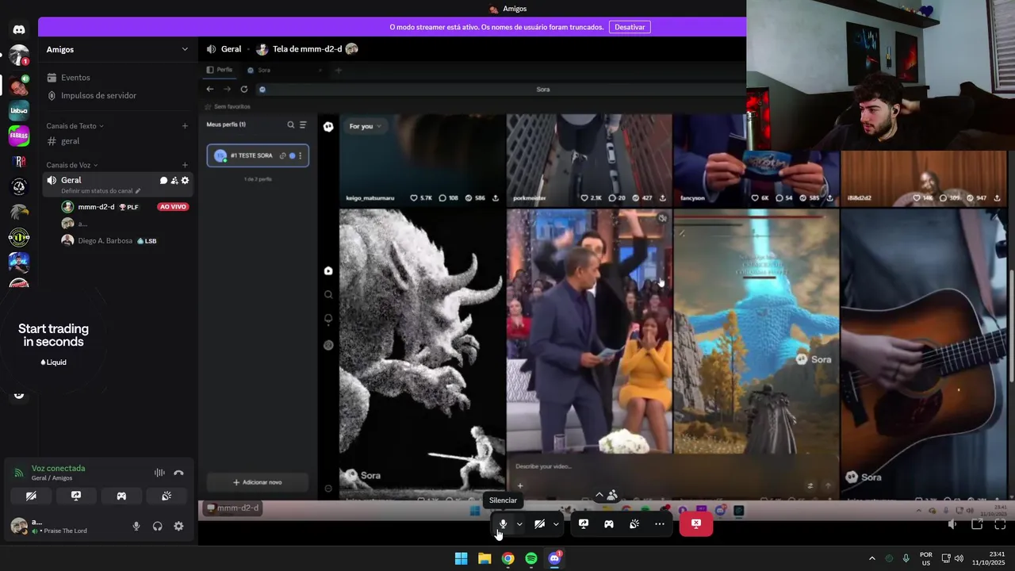The width and height of the screenshot is (1015, 571).
Task: Open activities in bottom call bar
Action: coord(609,524)
